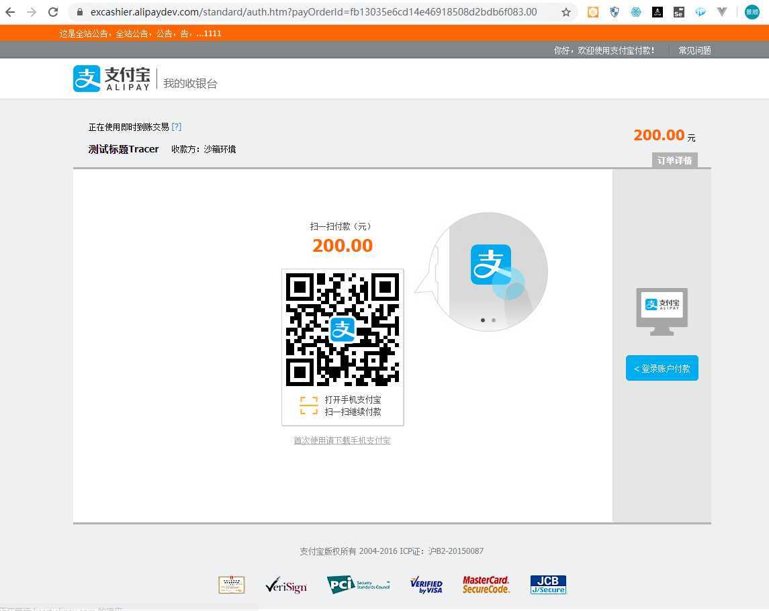Click the 收款方：沙箱环境 payee text
The image size is (769, 611).
tap(203, 149)
